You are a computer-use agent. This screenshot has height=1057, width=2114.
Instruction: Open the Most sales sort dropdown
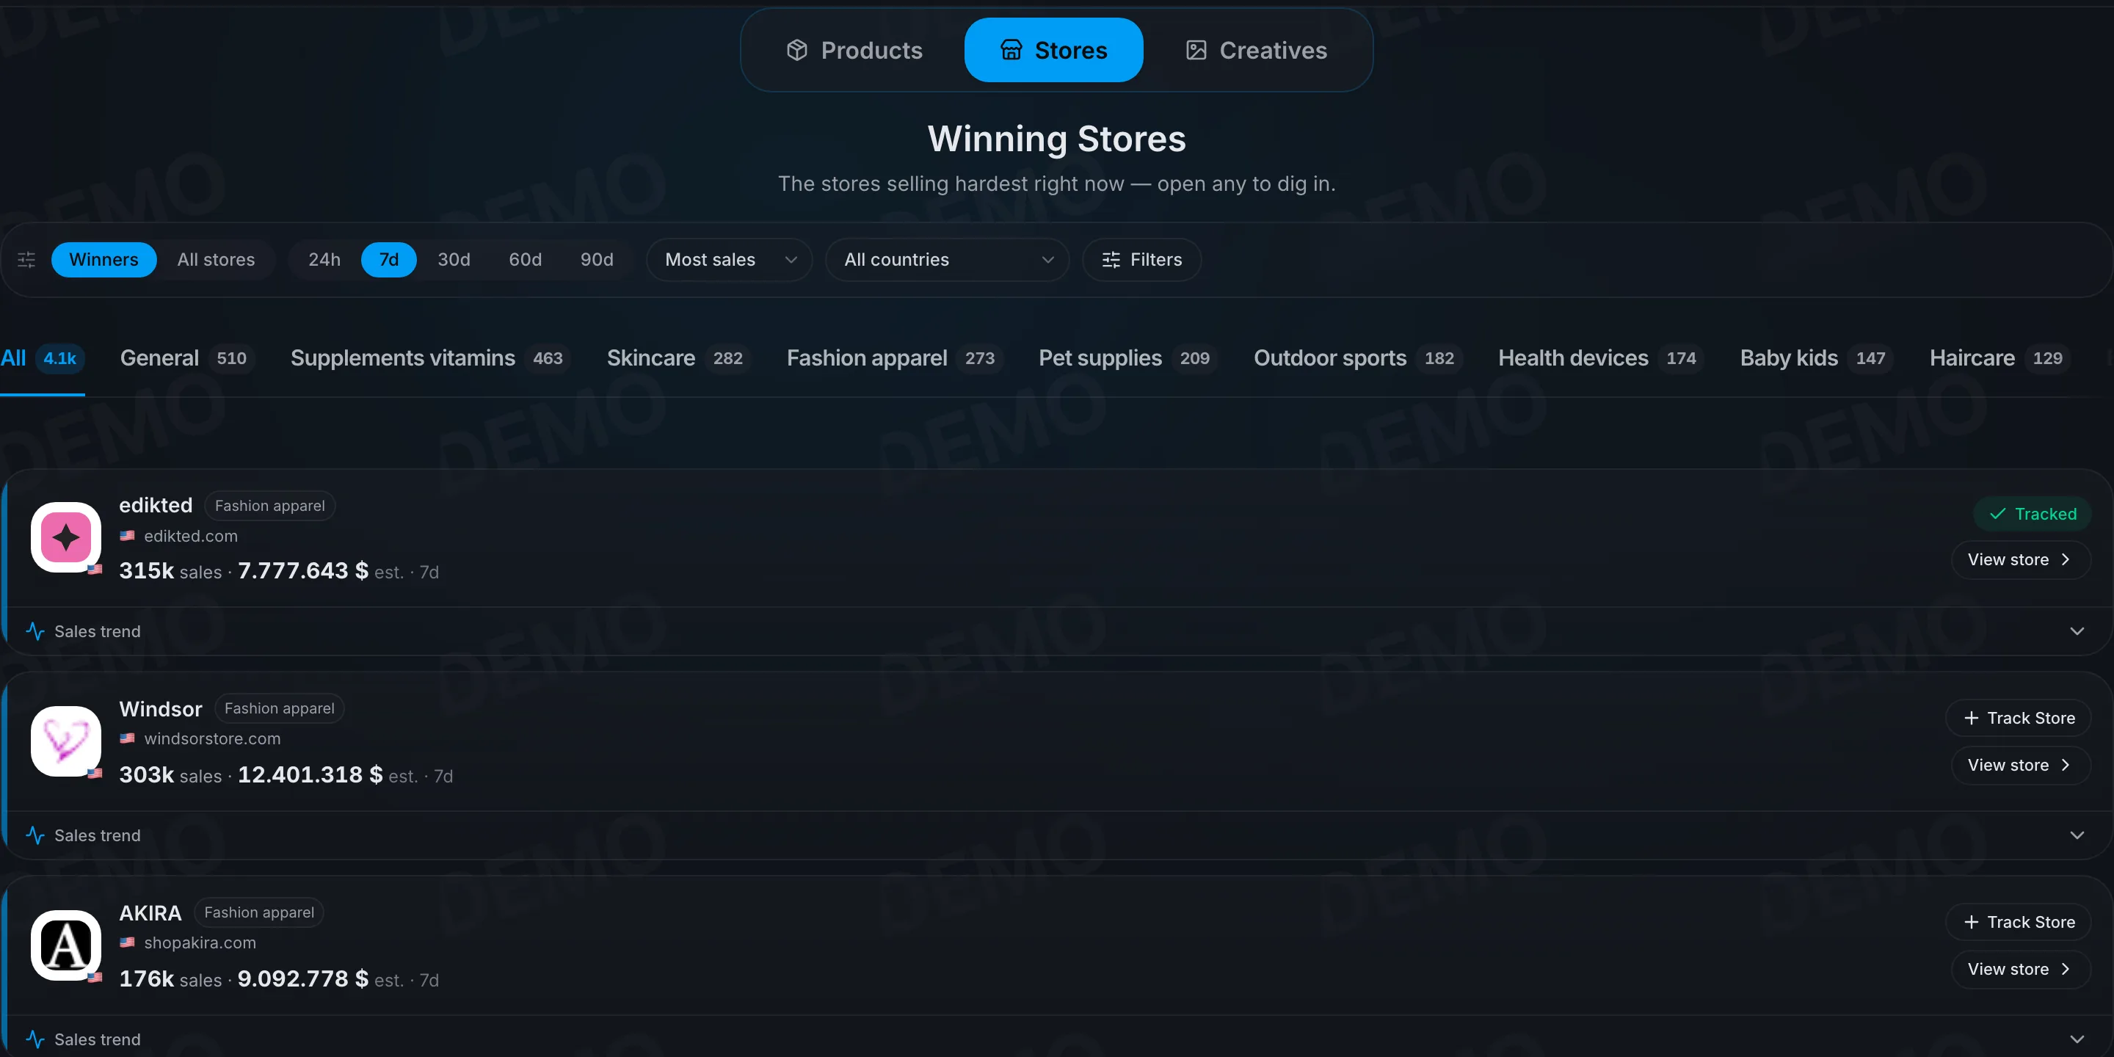tap(729, 259)
